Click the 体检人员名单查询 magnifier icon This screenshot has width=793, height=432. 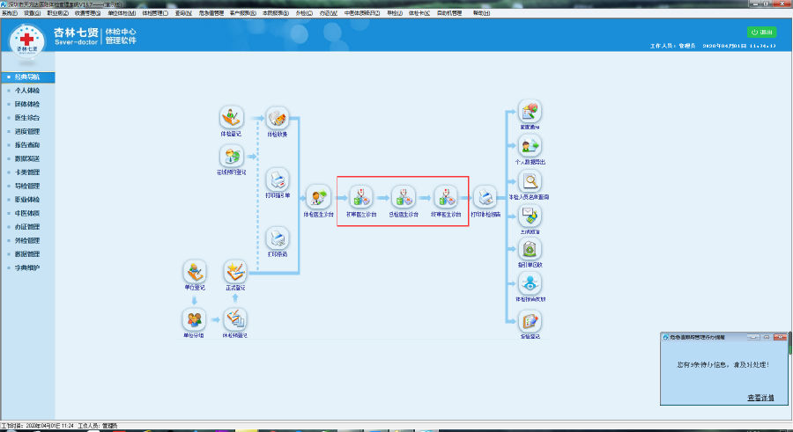tap(530, 181)
